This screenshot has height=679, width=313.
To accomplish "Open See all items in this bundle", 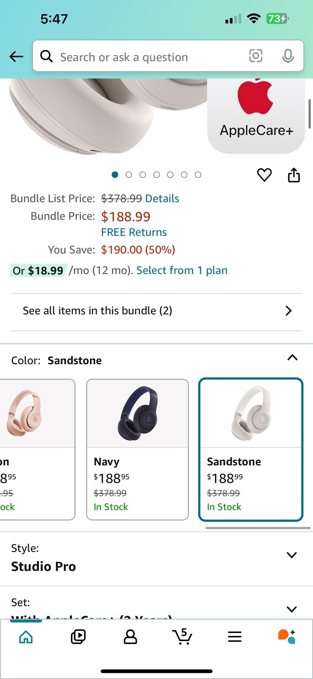I will coord(156,311).
